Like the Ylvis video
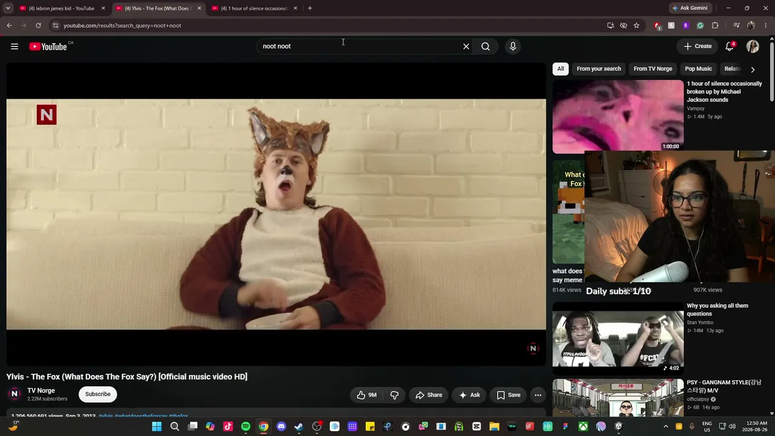Screen dimensions: 775x436 coord(367,395)
